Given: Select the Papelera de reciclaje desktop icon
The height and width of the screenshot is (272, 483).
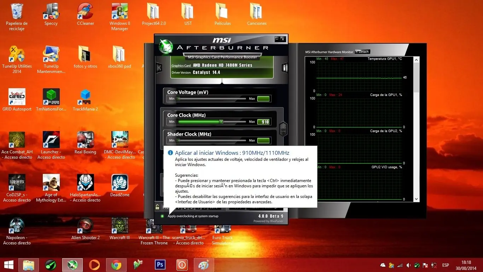Looking at the screenshot, I should [17, 17].
